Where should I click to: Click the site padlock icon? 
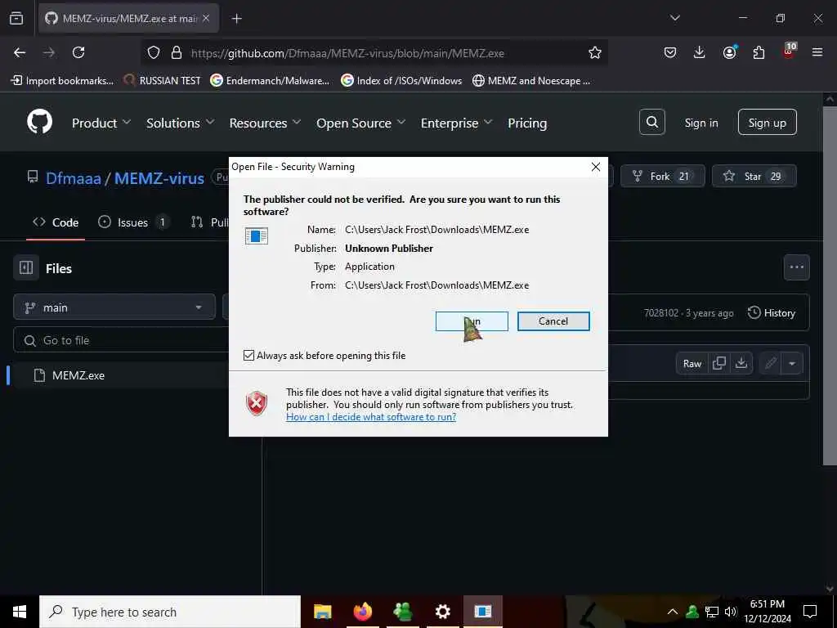[x=177, y=52]
